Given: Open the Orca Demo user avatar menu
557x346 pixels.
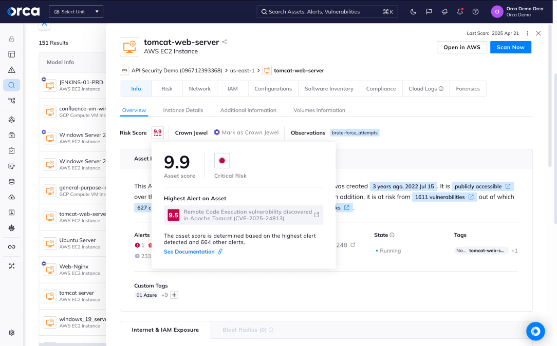Looking at the screenshot, I should tap(497, 12).
